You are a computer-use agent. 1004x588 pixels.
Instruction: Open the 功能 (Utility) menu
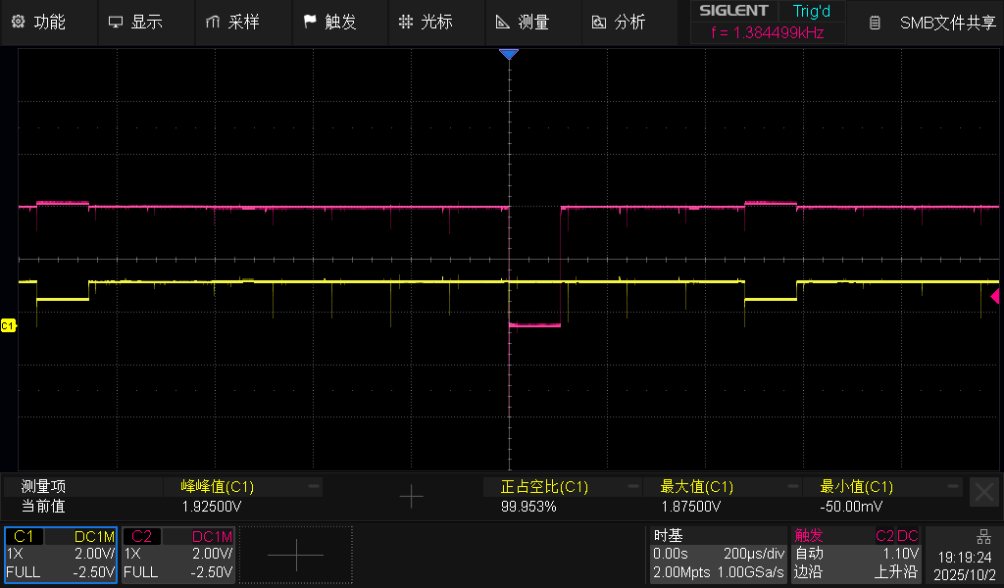pos(39,22)
